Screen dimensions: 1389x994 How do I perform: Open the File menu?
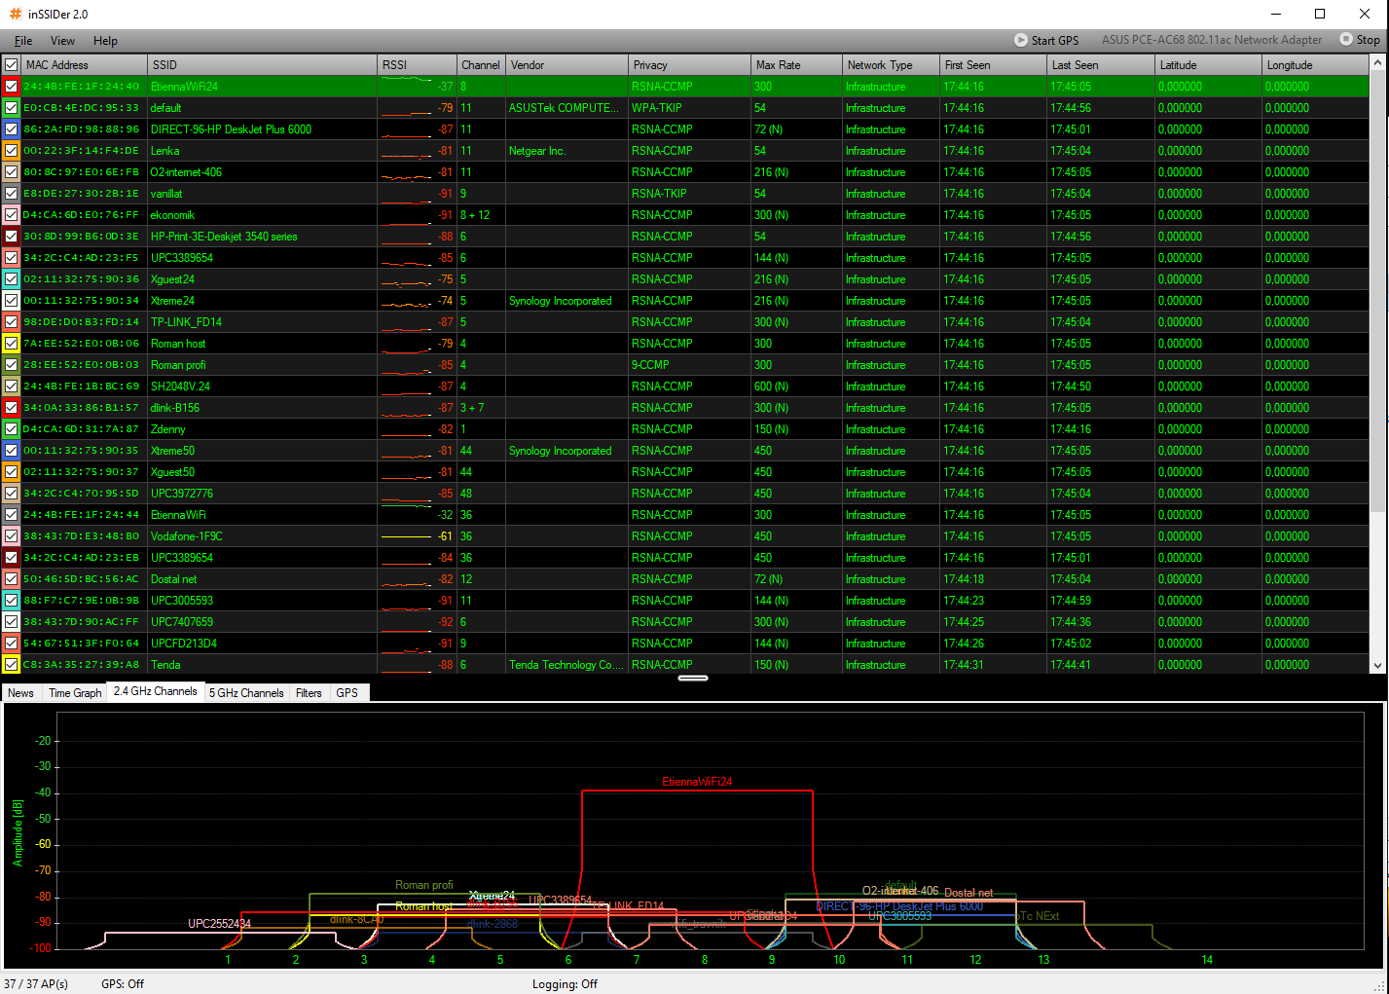click(23, 41)
